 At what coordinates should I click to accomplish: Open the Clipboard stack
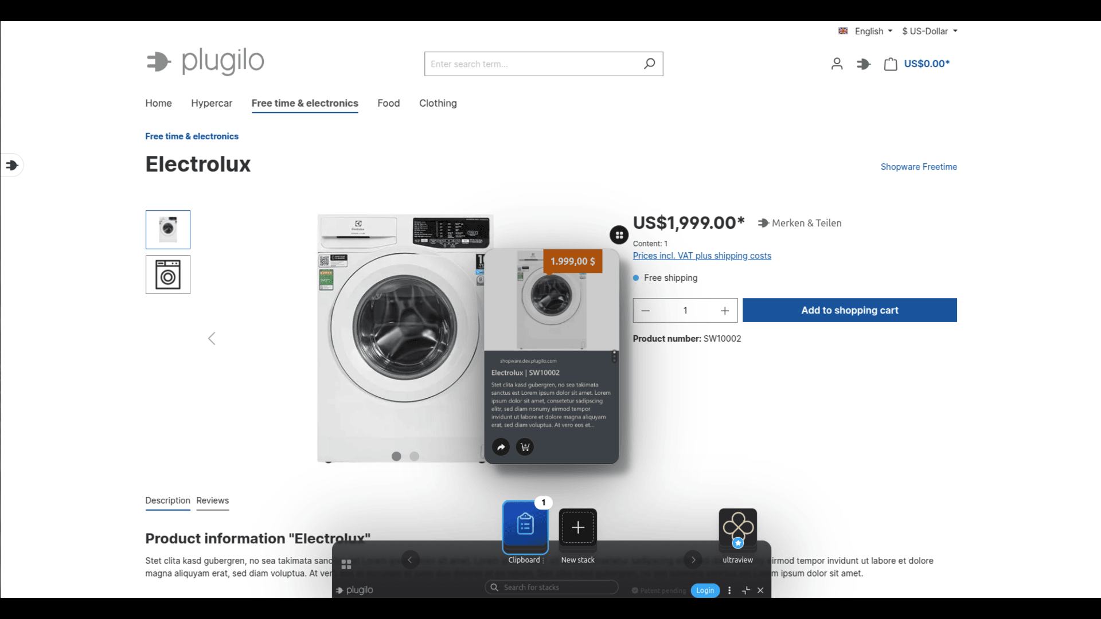[x=525, y=527]
